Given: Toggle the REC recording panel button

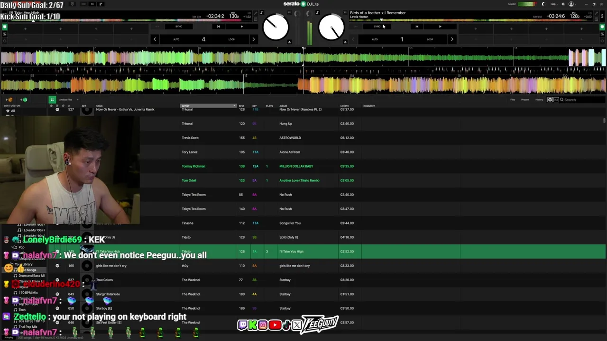Looking at the screenshot, I should point(83,4).
